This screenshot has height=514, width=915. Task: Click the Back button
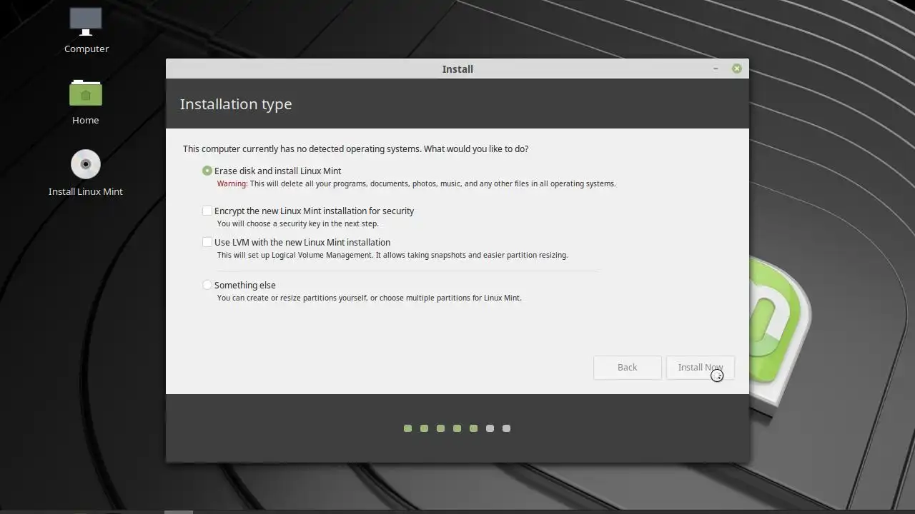click(627, 367)
